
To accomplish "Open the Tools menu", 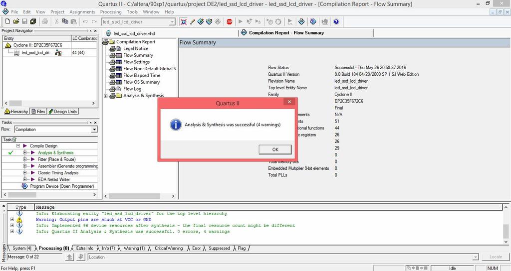I will 132,12.
